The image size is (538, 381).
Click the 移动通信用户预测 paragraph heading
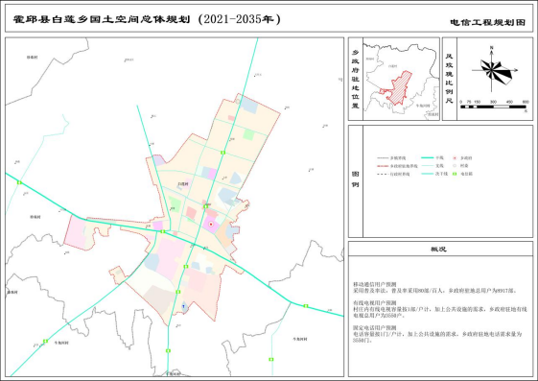pos(375,284)
